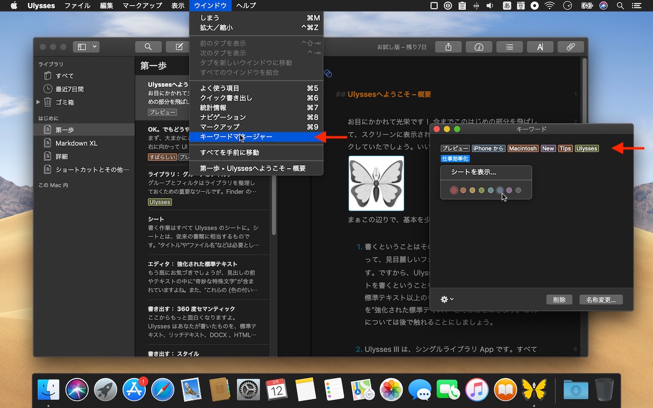Select the Macintosh keyword tag
This screenshot has width=653, height=408.
click(523, 148)
